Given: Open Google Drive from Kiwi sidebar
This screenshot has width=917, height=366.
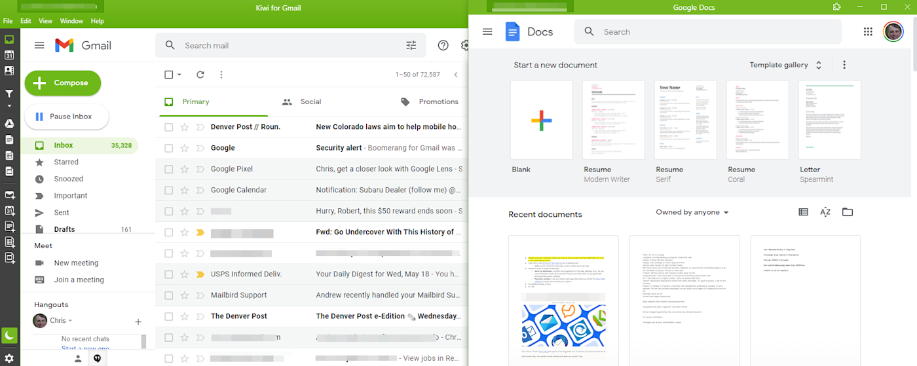Looking at the screenshot, I should point(9,124).
